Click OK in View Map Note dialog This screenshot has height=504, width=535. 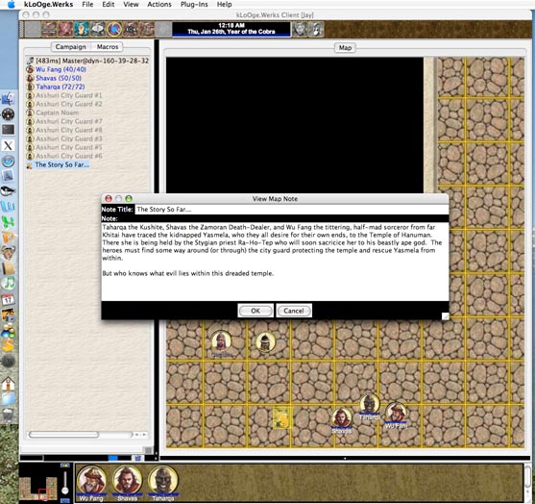(255, 311)
